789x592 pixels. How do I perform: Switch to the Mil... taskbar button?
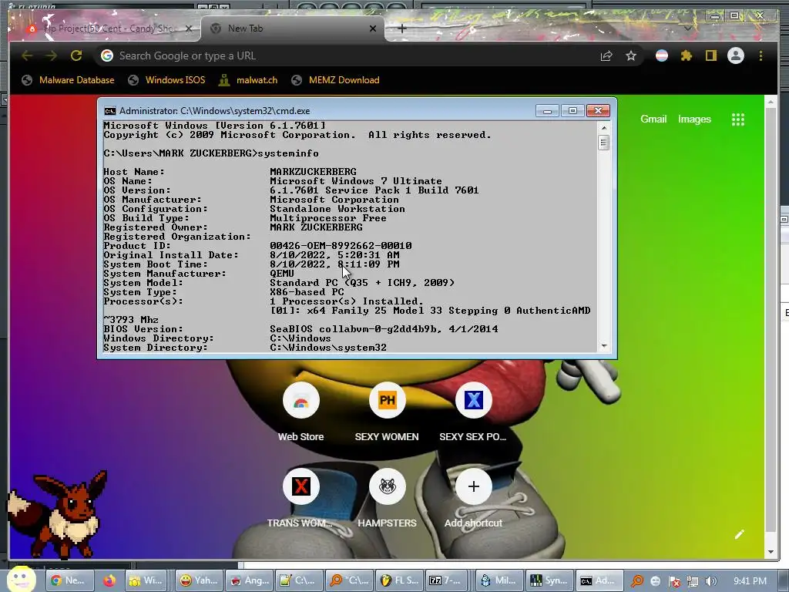[x=499, y=580]
